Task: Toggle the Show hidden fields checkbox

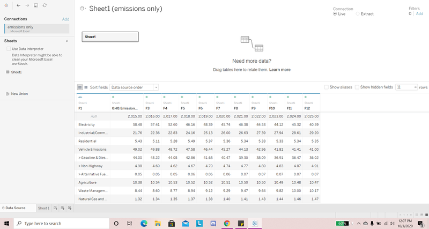Action: 357,87
